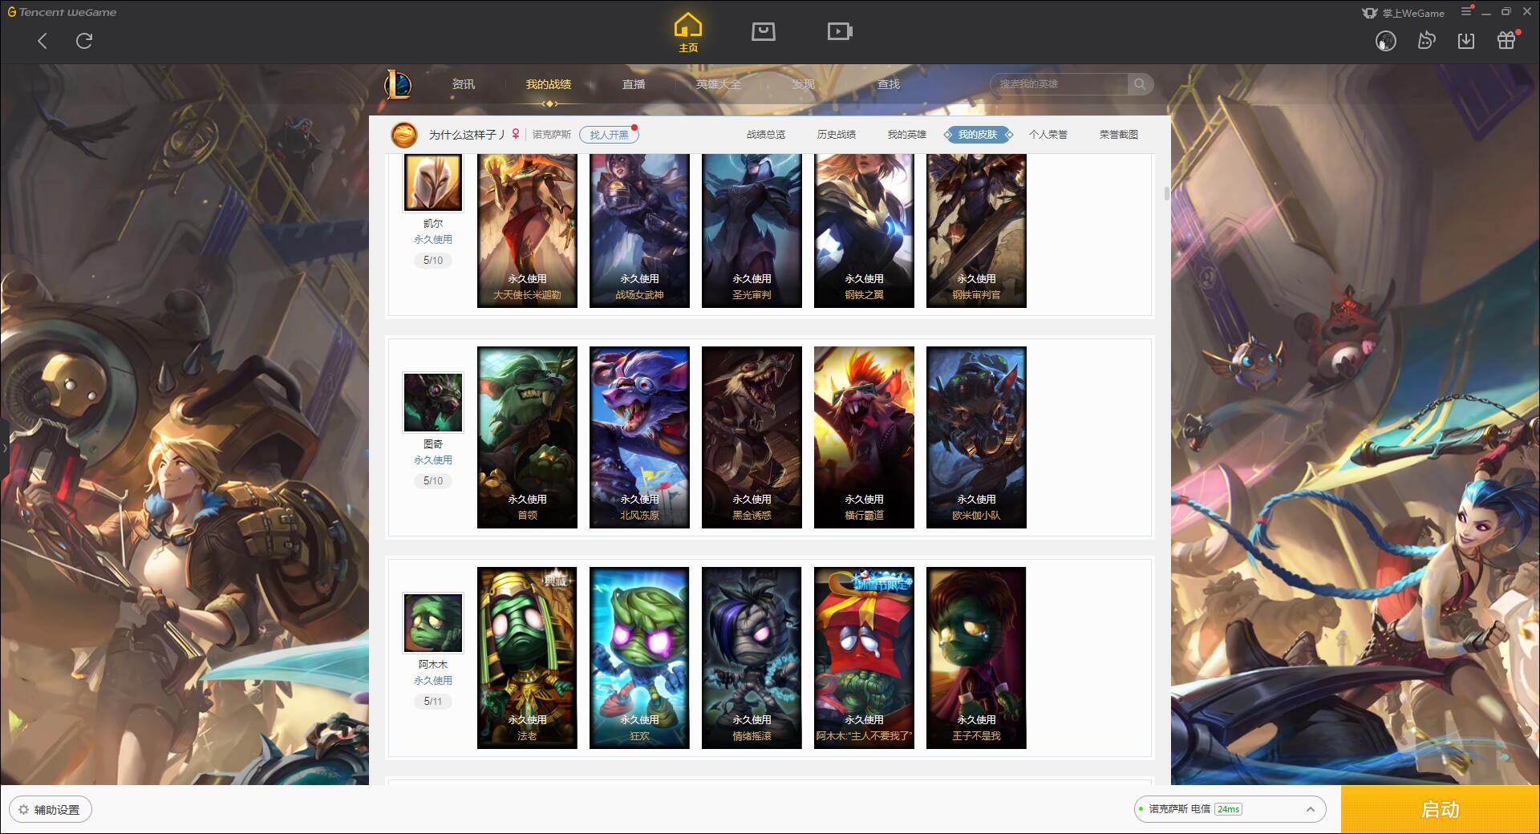1540x834 pixels.
Task: Launch the game with 启动 button
Action: click(x=1440, y=810)
